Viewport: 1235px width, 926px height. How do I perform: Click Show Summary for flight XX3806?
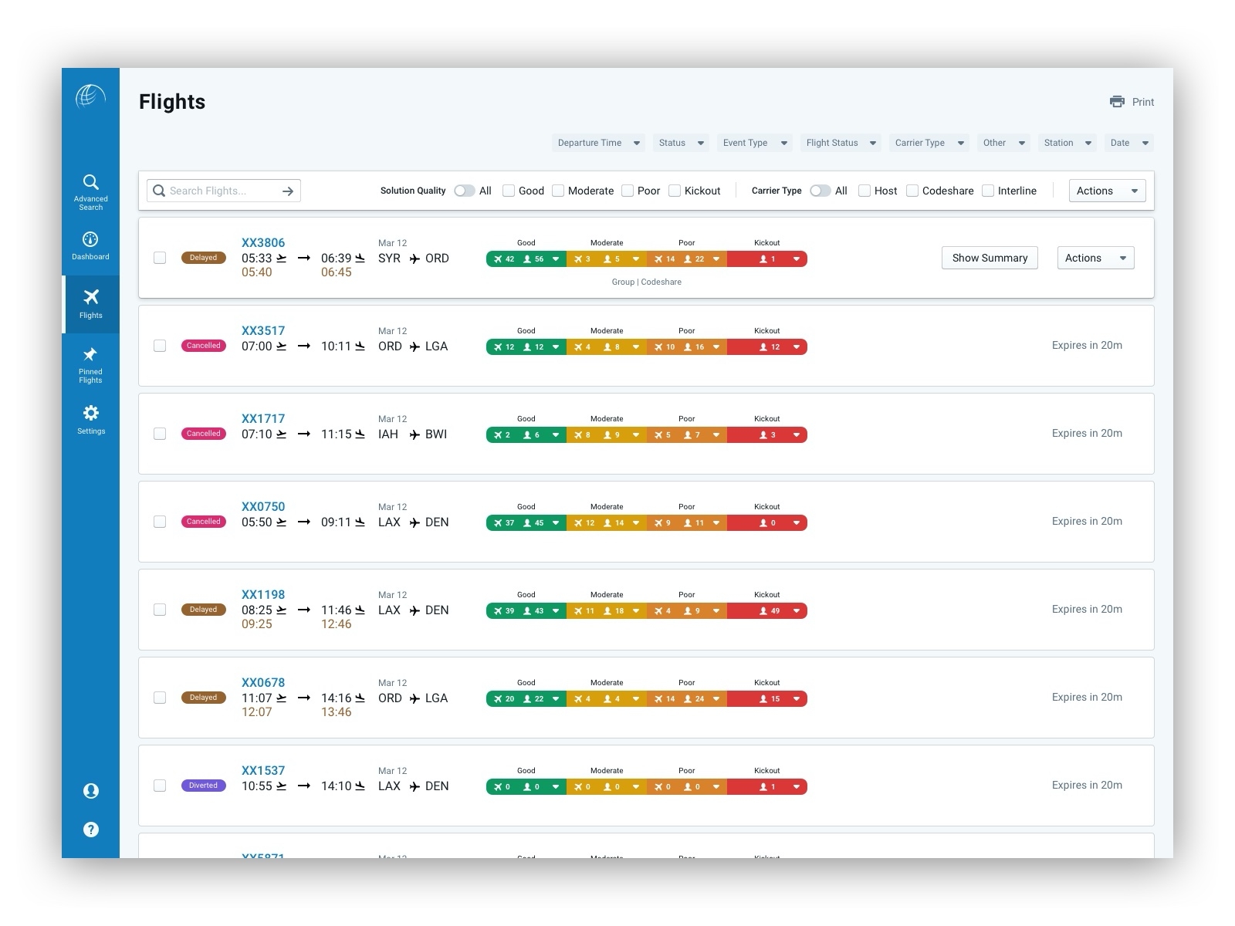point(989,258)
